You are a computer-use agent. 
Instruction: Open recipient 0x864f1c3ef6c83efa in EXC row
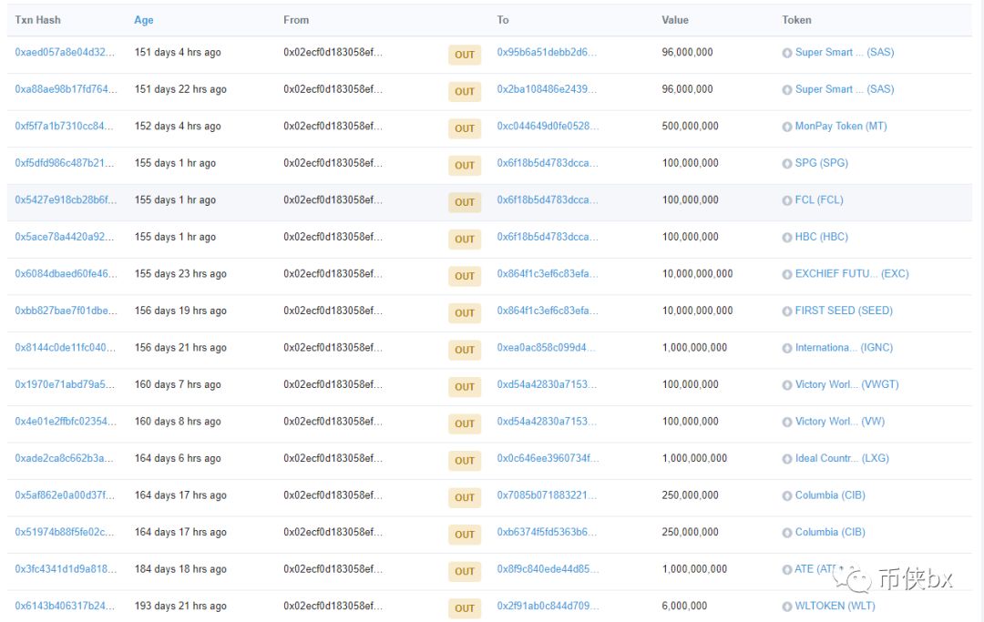tap(548, 275)
